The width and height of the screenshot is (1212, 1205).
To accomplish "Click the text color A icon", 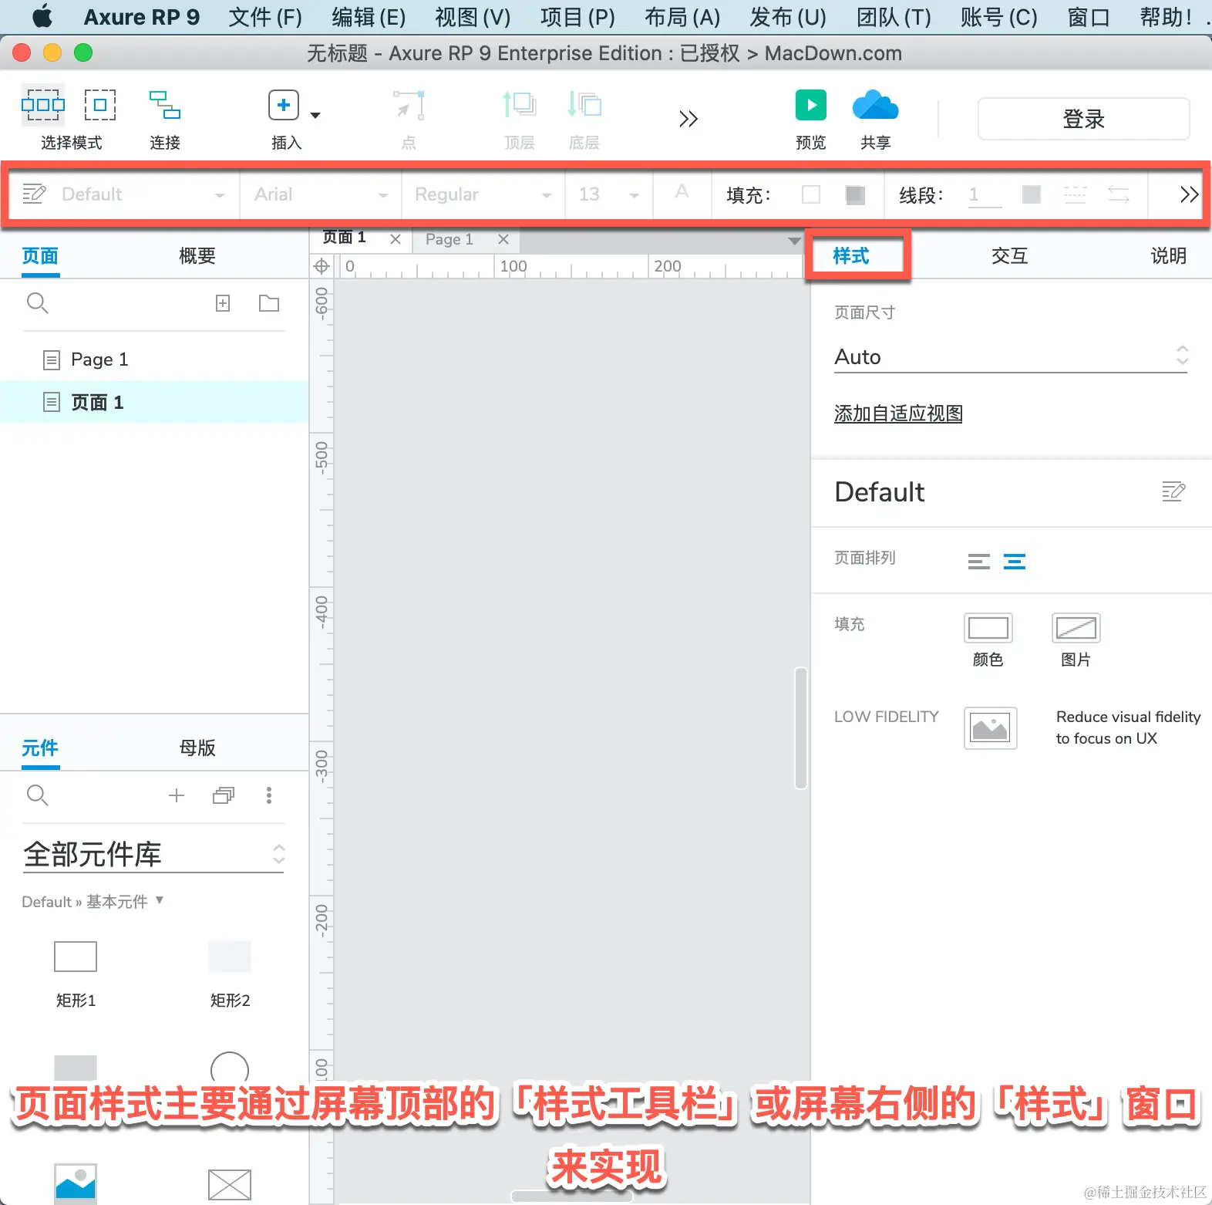I will (682, 192).
